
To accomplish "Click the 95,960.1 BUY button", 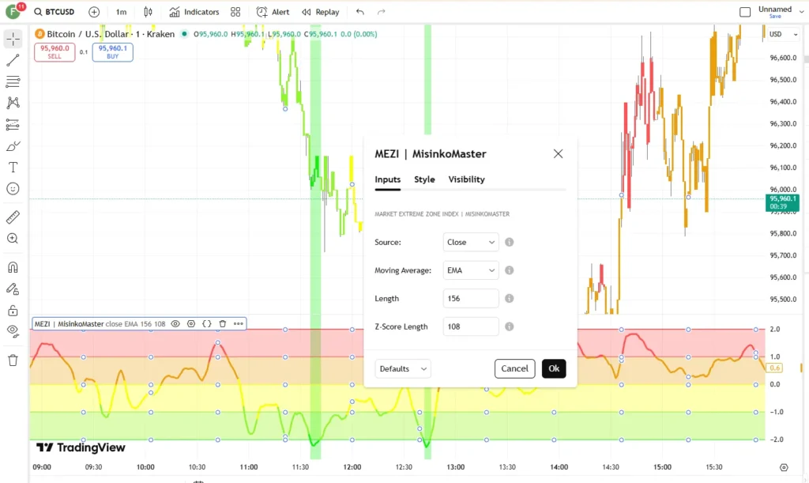I will click(x=112, y=52).
